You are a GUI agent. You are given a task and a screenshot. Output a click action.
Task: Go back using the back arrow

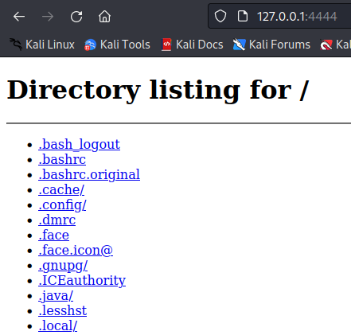[x=19, y=17]
